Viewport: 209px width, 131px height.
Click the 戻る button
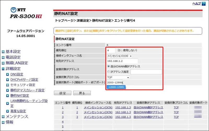82,93
